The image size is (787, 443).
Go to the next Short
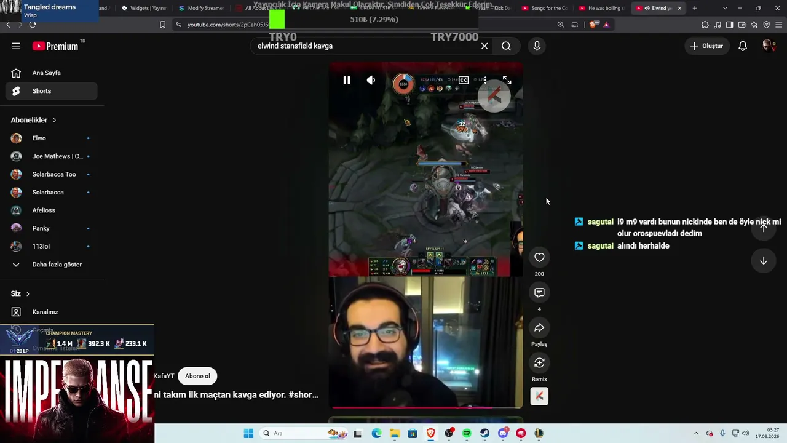pyautogui.click(x=763, y=261)
